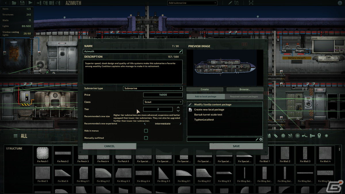Open the Add submarine dropdown
The image size is (345, 194).
point(192,3)
